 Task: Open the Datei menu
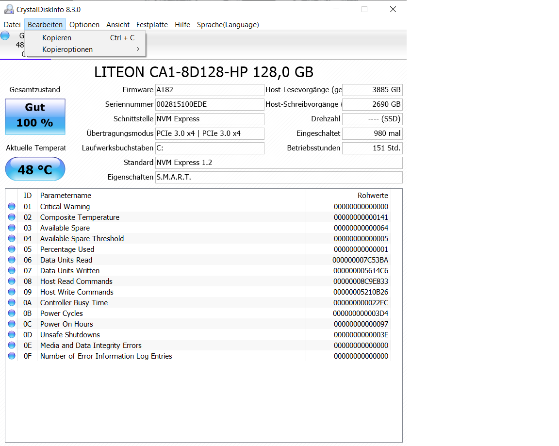pyautogui.click(x=12, y=25)
